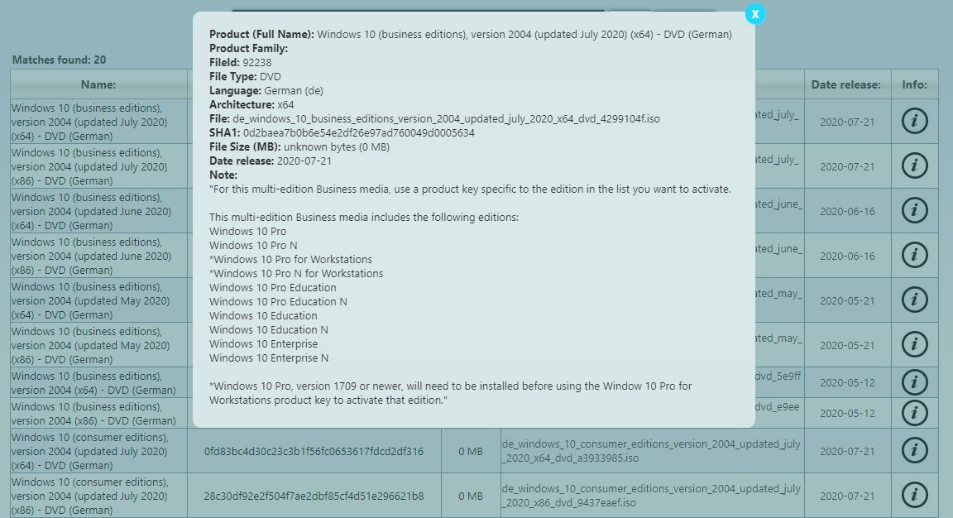Open info for business July 2020 x64 row
This screenshot has width=953, height=518.
click(914, 121)
